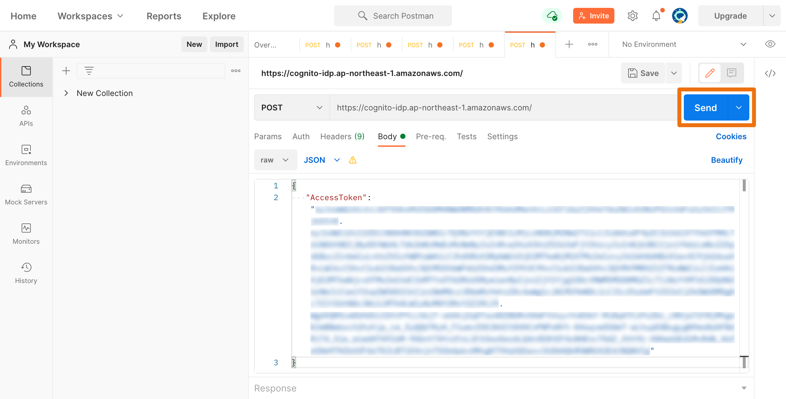Click the New button
The image size is (786, 399).
click(194, 44)
